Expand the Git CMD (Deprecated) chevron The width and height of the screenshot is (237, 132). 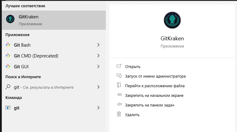coord(99,56)
